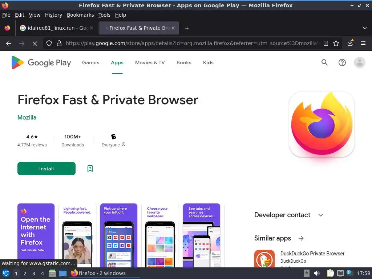Open the Tools menu

pyautogui.click(x=104, y=15)
